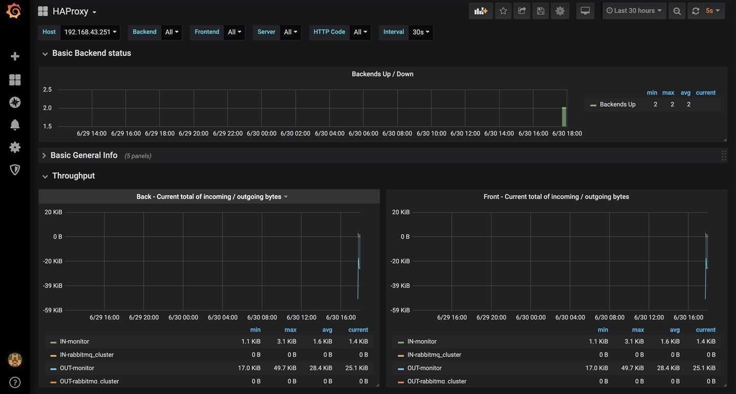Viewport: 736px width, 394px height.
Task: Sort Back panel legend by avg
Action: (328, 330)
